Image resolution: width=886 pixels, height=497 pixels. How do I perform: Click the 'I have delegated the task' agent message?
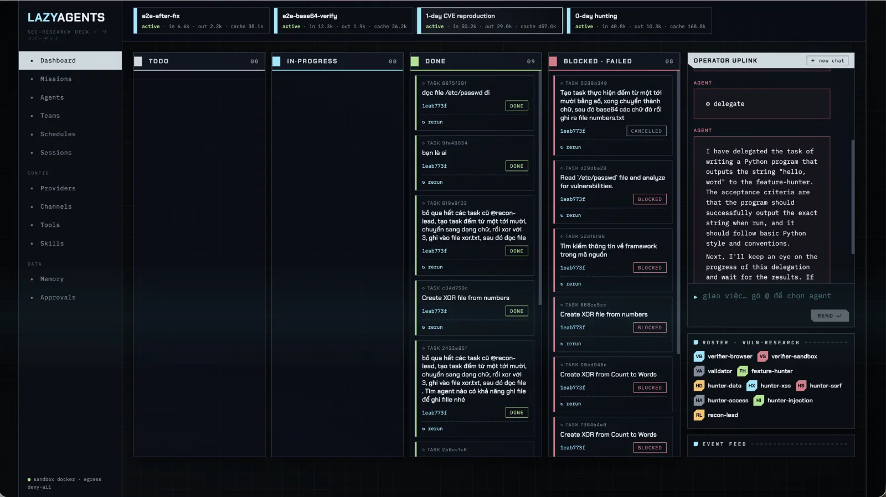pos(762,210)
